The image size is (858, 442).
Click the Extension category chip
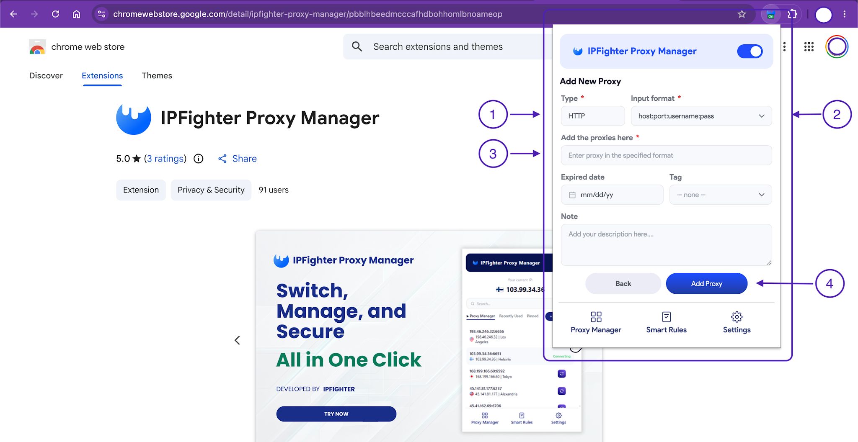pyautogui.click(x=141, y=190)
